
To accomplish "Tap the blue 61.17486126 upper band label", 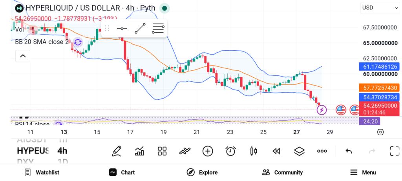I will tap(380, 67).
